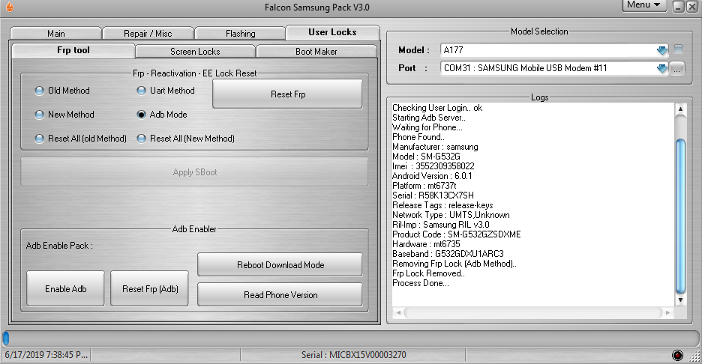Click the bottom progress bar
702x364 pixels.
[x=350, y=339]
